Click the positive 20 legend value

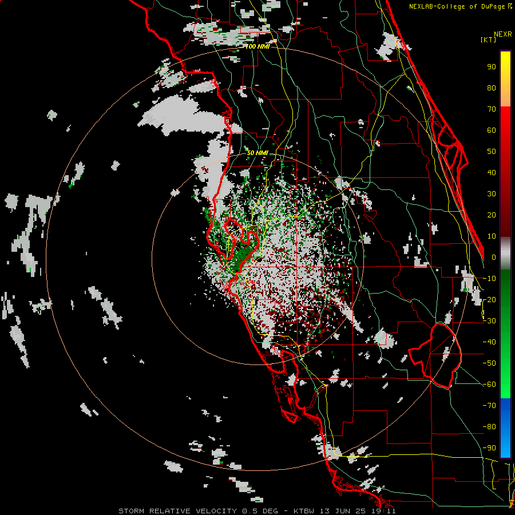(x=492, y=215)
